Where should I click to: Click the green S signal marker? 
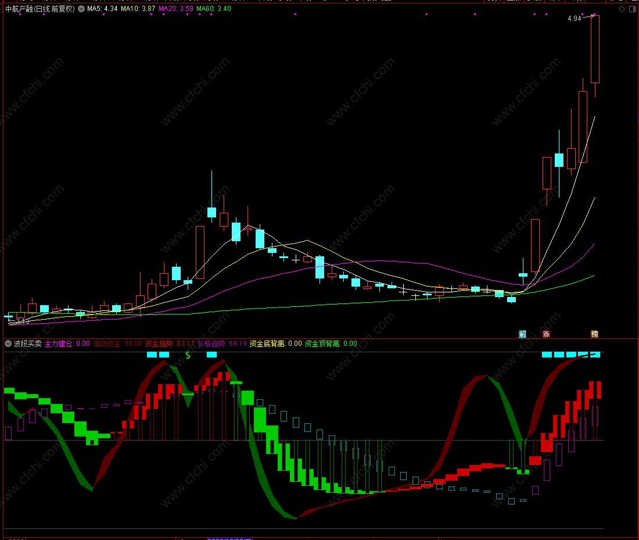click(x=188, y=355)
